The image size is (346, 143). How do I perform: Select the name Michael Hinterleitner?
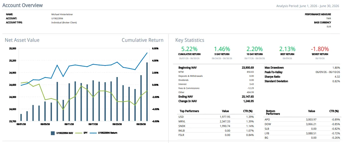tap(62, 14)
